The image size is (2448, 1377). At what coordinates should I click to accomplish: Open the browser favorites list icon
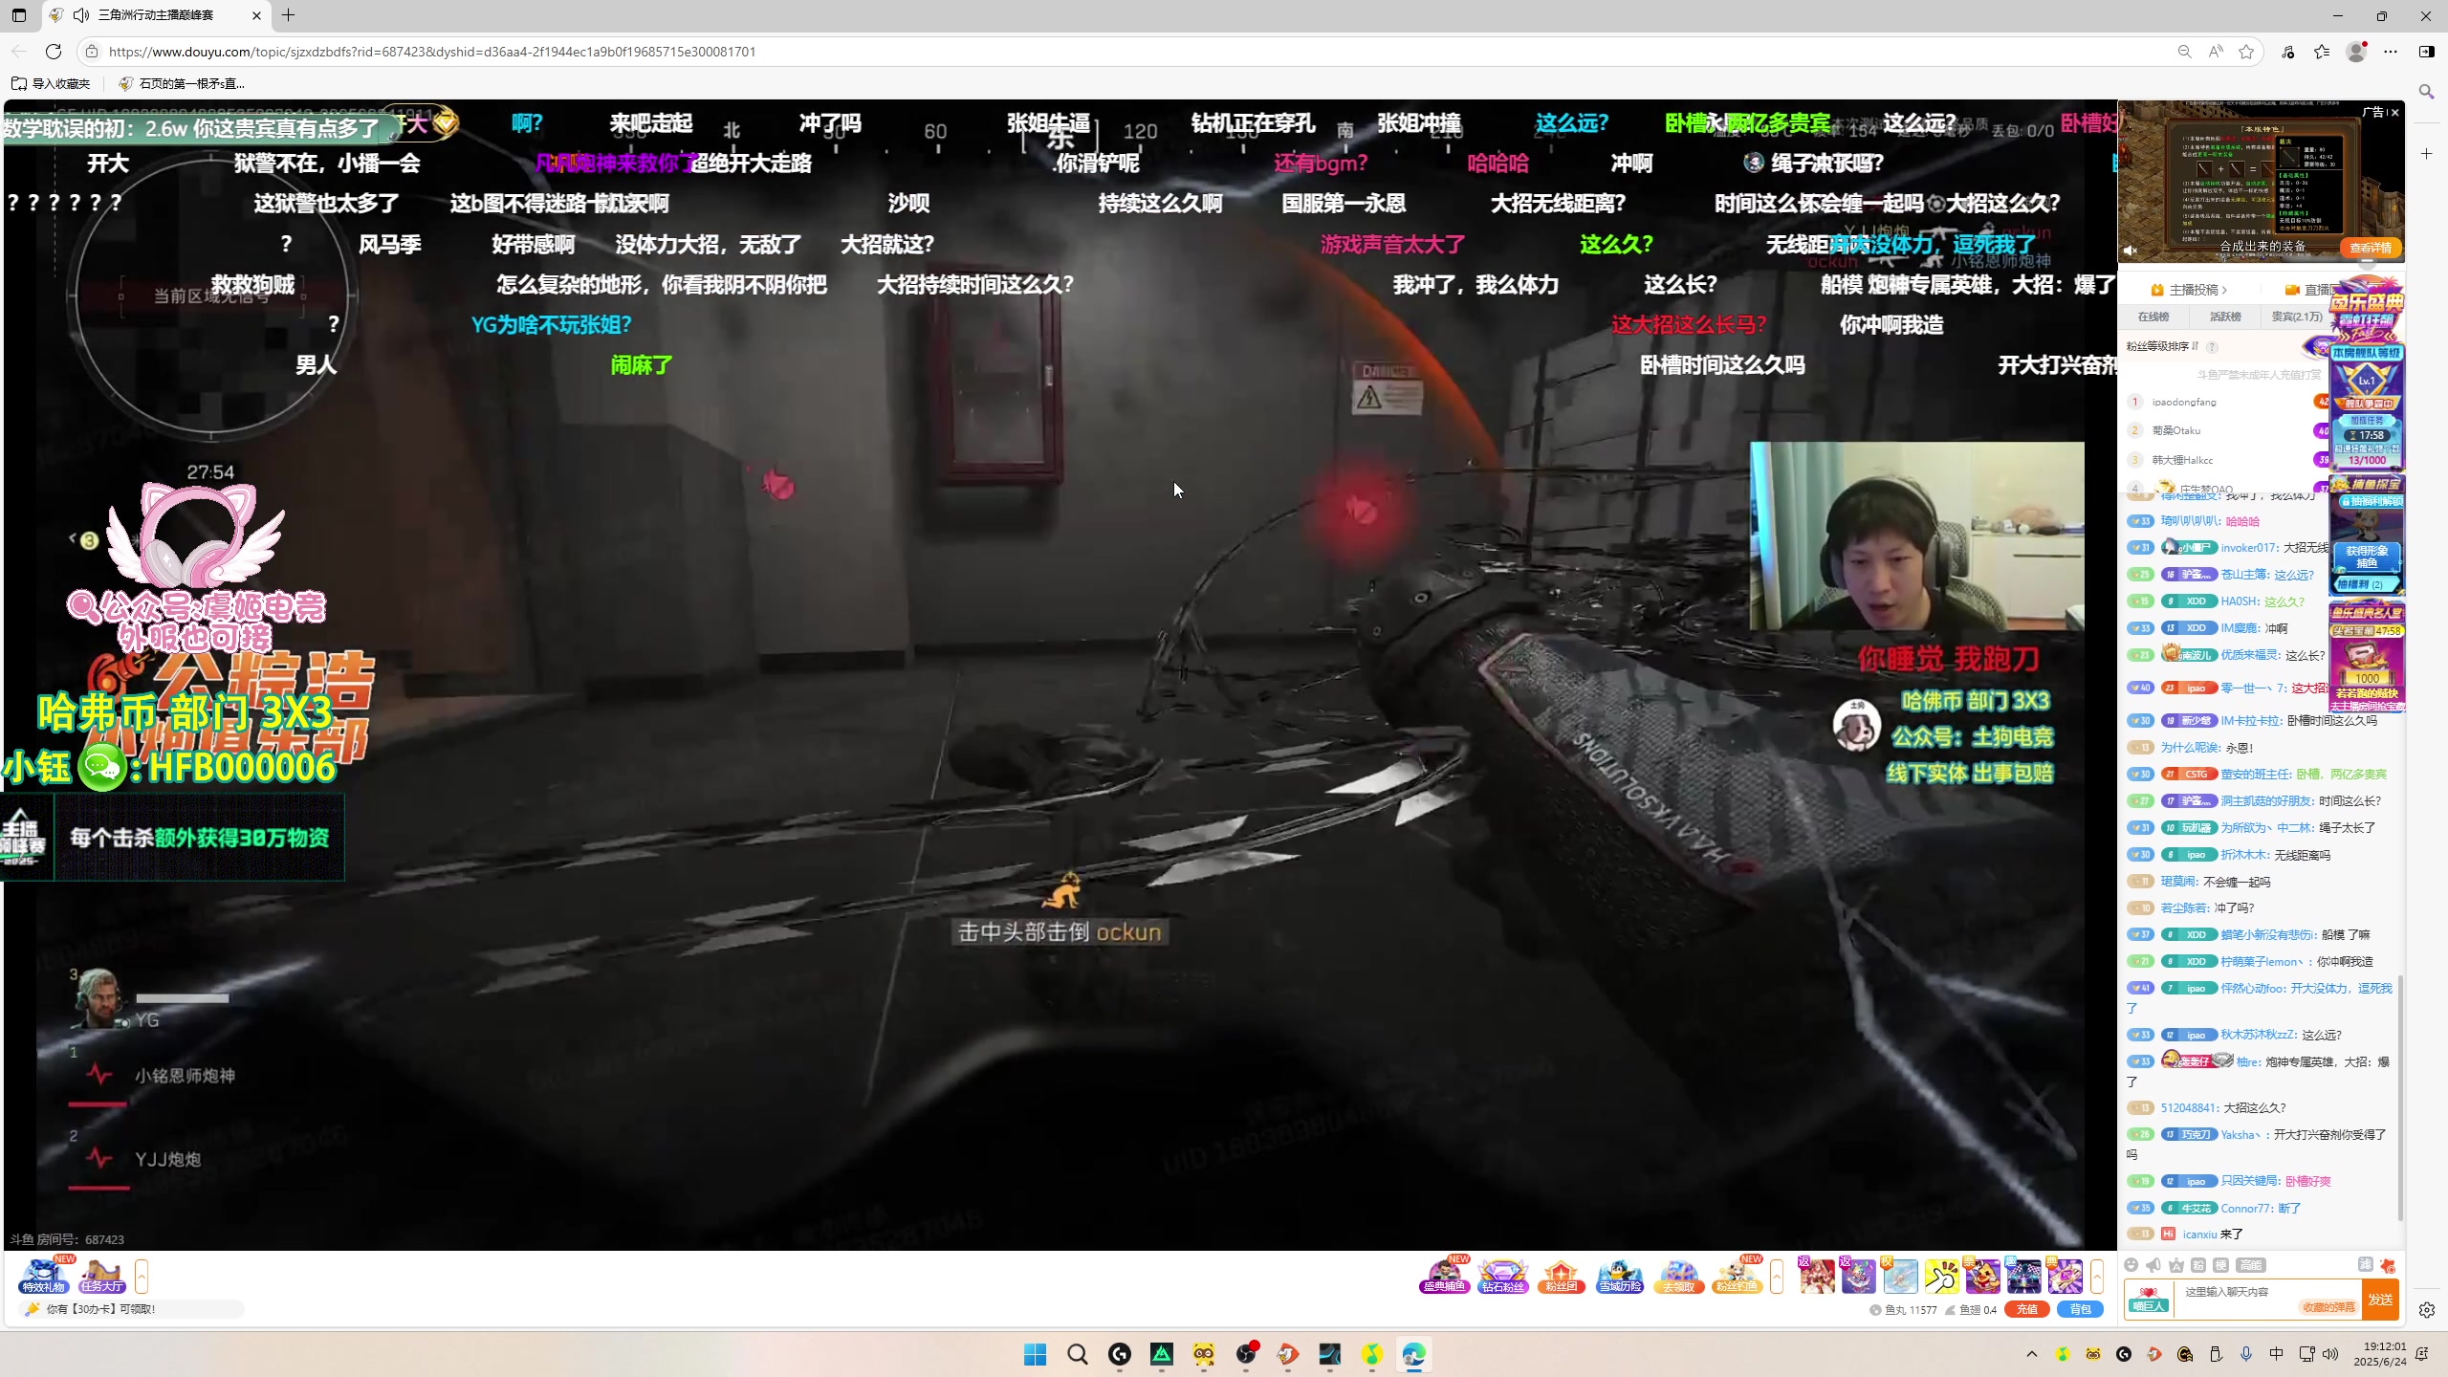pyautogui.click(x=2322, y=52)
